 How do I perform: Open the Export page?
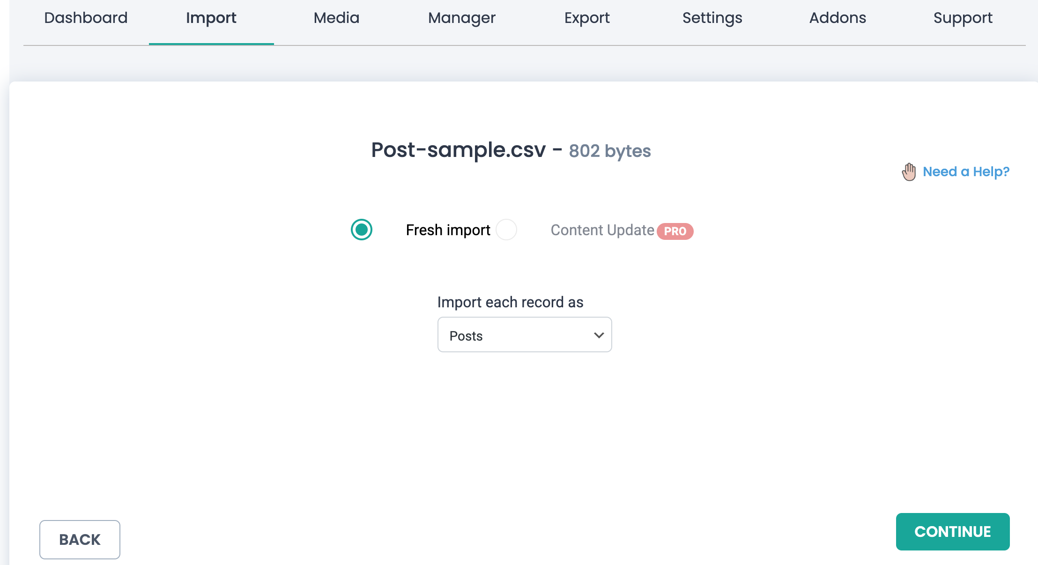[x=587, y=18]
